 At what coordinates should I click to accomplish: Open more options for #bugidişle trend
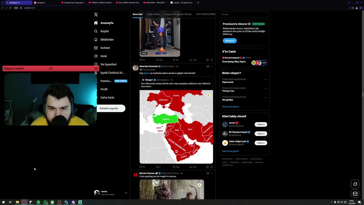[x=266, y=97]
